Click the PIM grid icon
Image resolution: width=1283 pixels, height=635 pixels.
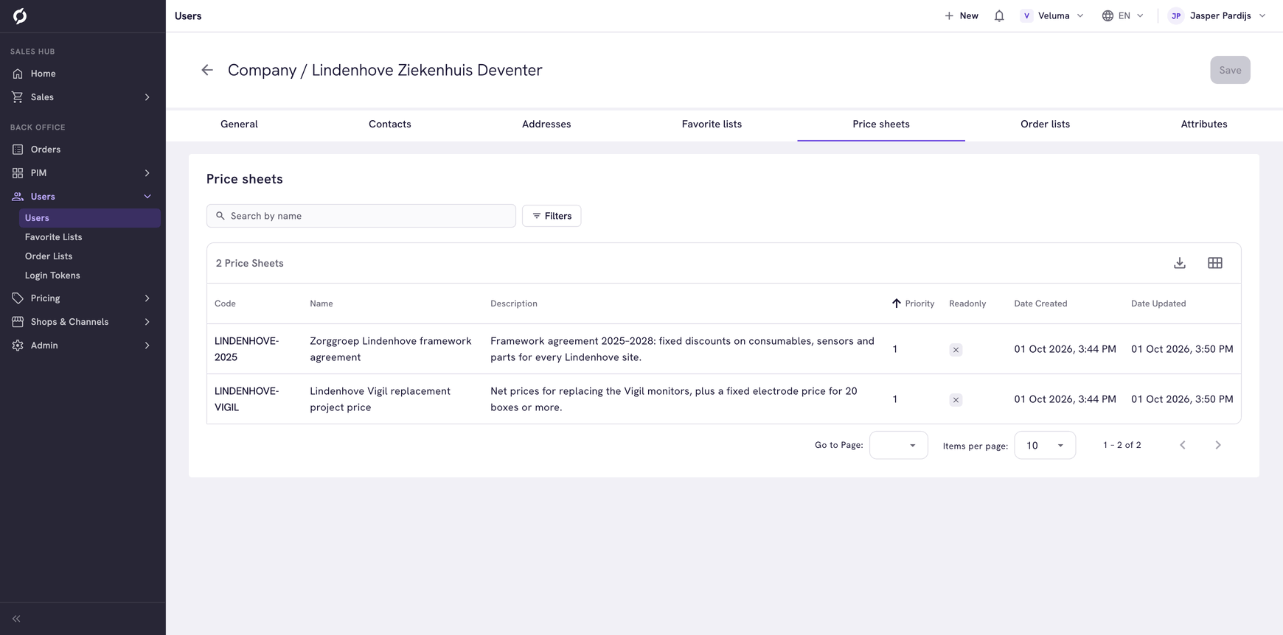point(18,173)
